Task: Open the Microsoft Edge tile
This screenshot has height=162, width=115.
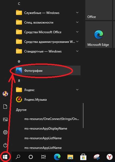Action: pyautogui.click(x=99, y=35)
